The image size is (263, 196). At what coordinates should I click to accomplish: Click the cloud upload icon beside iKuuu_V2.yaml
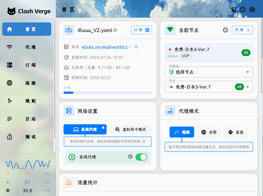[x=69, y=30]
